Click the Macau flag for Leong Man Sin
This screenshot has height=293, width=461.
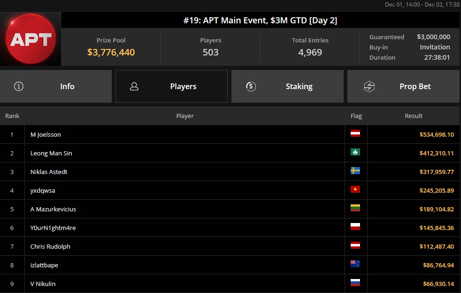pyautogui.click(x=355, y=152)
